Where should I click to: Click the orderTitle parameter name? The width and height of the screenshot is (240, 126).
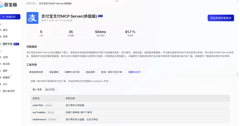(x=38, y=105)
